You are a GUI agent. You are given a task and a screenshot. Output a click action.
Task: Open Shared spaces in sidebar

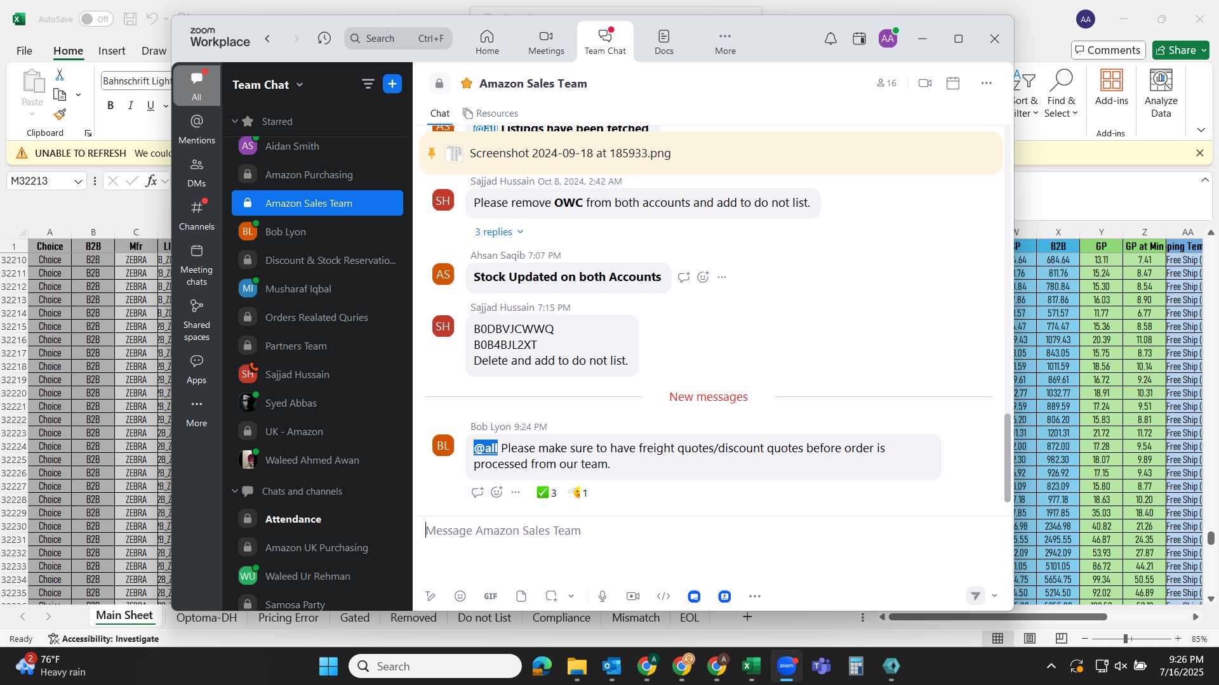click(197, 320)
